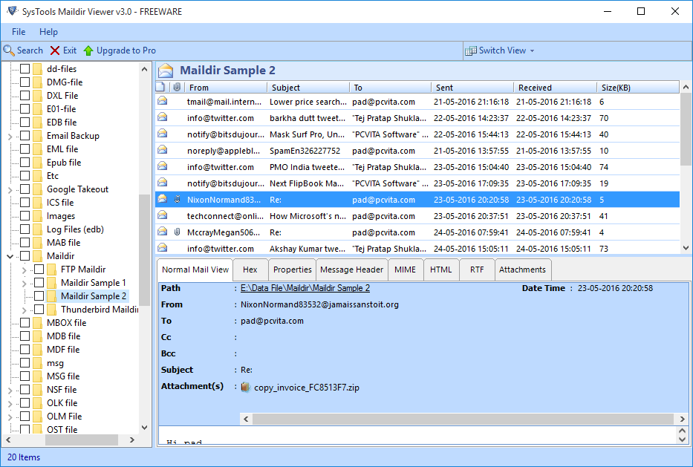
Task: Click folder icon of Google Takeout
Action: [38, 189]
